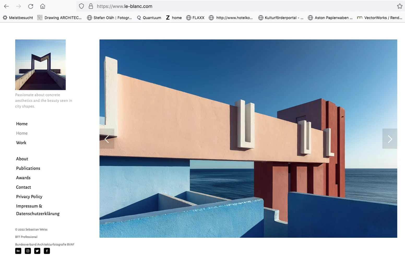
Task: Open the VectorWorks / Rend... bookmark
Action: 380,18
